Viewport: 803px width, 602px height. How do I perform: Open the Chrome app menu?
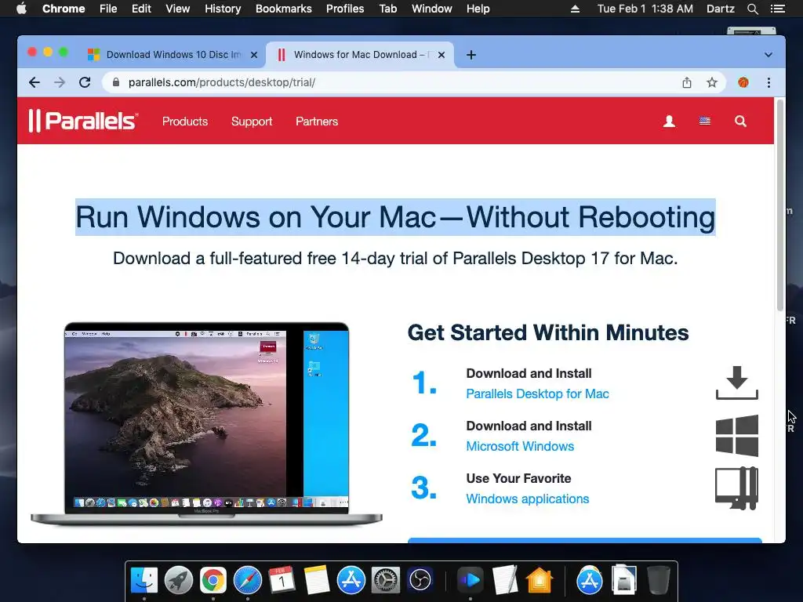(64, 9)
